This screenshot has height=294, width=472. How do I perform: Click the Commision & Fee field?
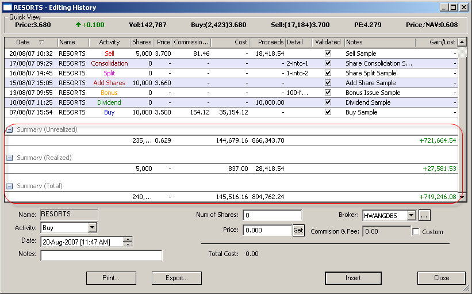[x=387, y=231]
